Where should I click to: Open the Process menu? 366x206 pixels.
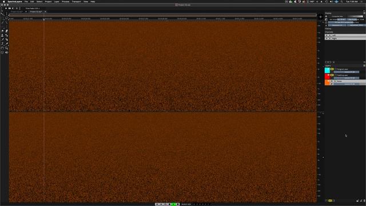click(66, 2)
